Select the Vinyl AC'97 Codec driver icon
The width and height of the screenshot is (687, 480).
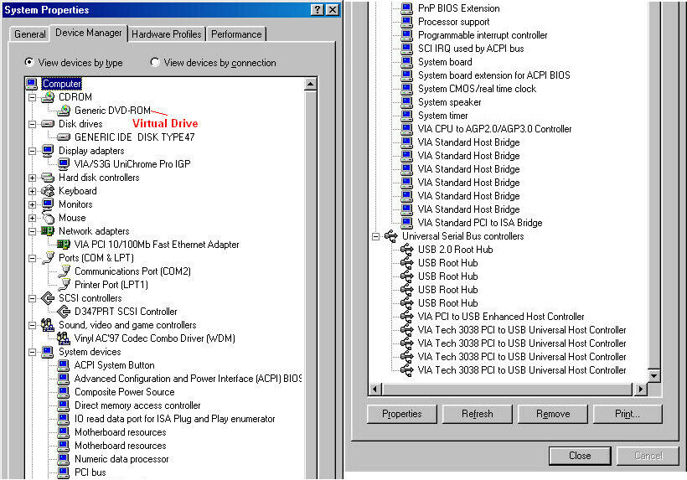65,338
